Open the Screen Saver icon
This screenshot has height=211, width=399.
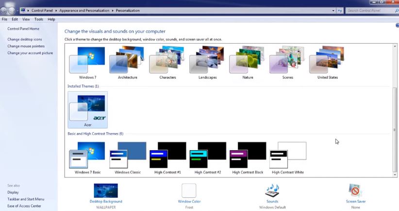(355, 191)
